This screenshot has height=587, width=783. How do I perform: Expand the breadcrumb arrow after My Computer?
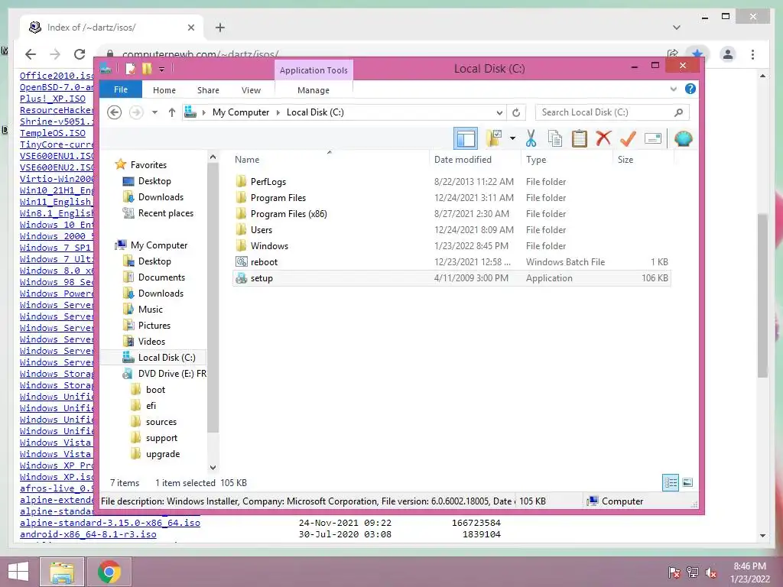278,112
